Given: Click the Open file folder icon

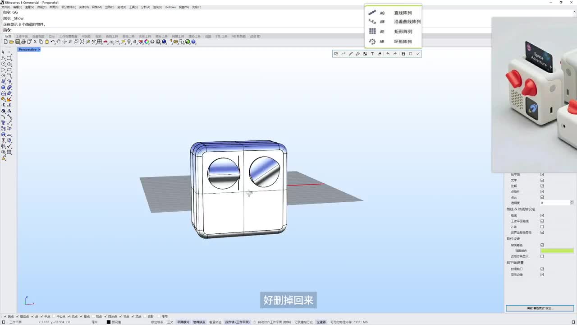Looking at the screenshot, I should [12, 42].
